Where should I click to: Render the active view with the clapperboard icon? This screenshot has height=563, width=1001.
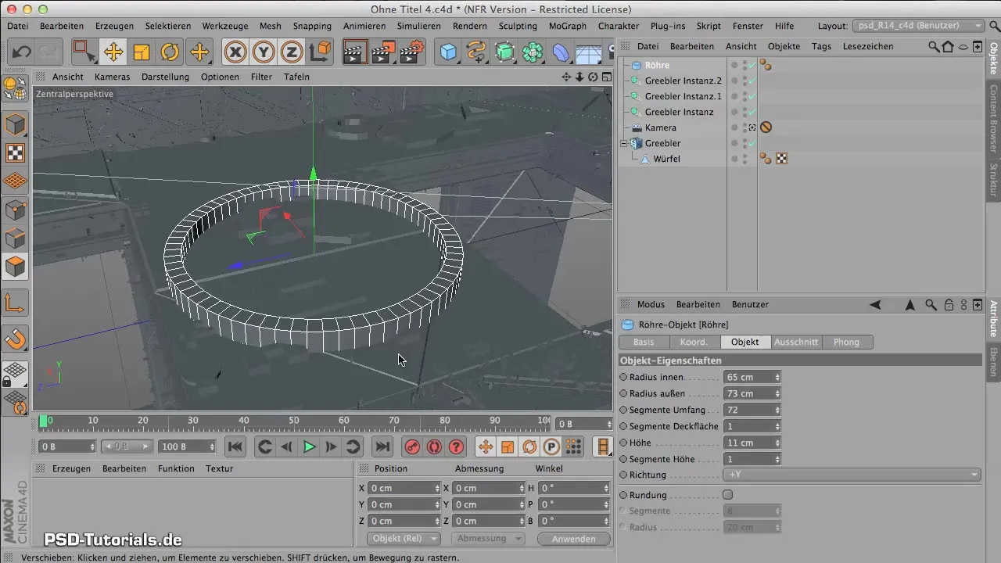coord(355,52)
